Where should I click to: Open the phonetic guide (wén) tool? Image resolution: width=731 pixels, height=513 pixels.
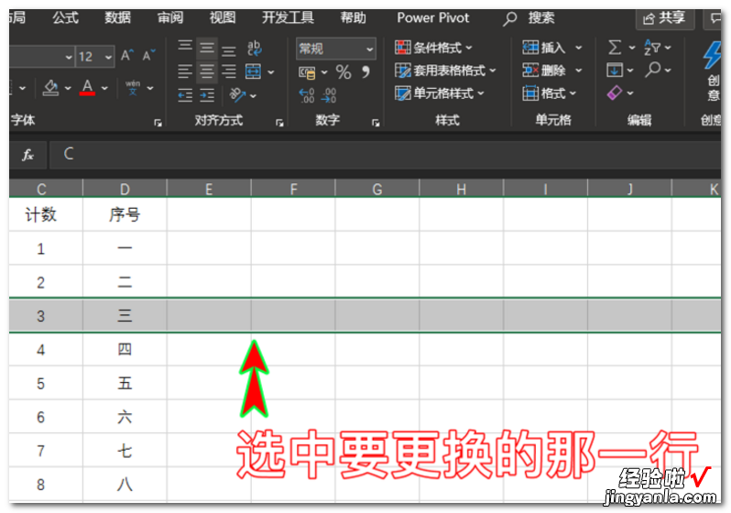tap(133, 87)
